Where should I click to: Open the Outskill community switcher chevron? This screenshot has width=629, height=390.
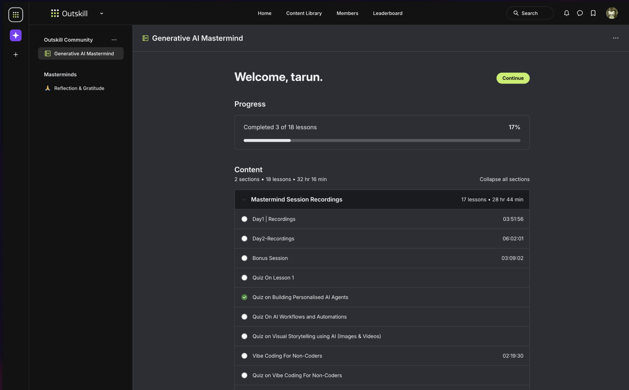pyautogui.click(x=101, y=14)
